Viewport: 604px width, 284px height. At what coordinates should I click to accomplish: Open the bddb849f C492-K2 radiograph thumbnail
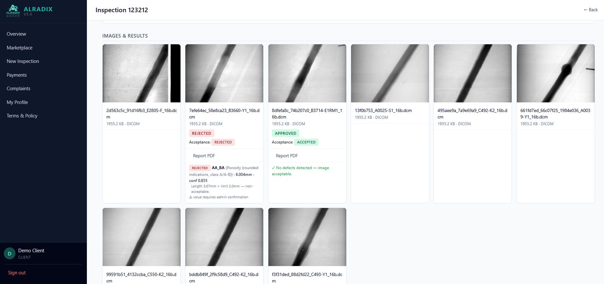pos(224,237)
